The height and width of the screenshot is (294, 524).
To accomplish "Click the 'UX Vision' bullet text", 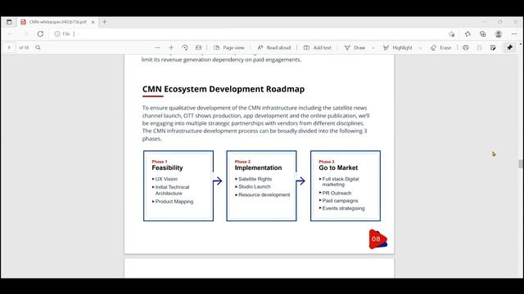I will [166, 179].
